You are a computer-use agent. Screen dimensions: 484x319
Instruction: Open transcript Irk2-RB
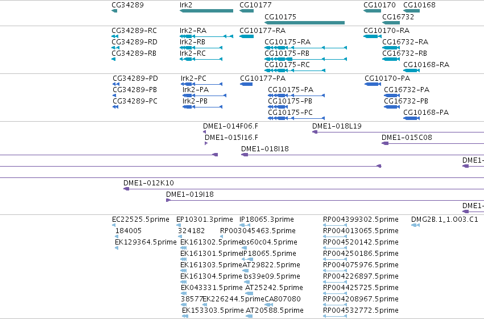tap(193, 42)
